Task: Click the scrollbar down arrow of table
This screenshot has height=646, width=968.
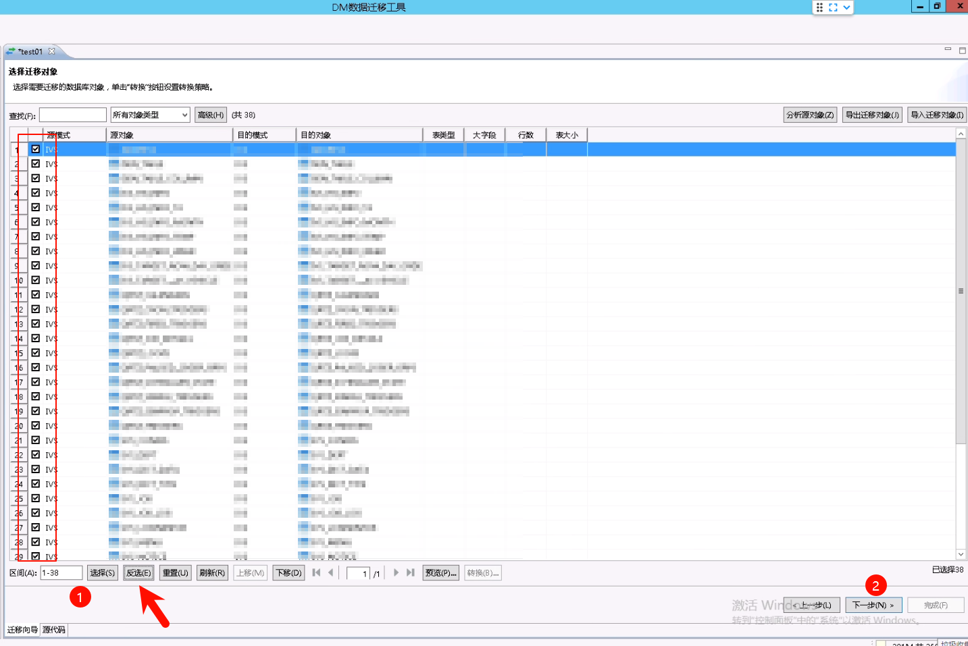Action: pyautogui.click(x=961, y=554)
